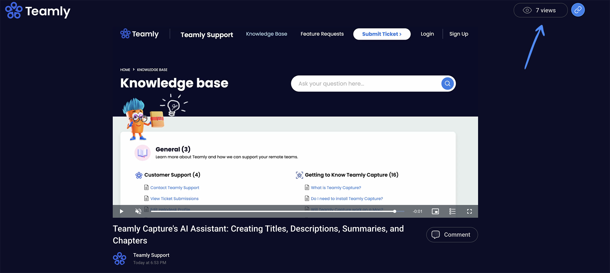Unmute the video audio

click(138, 211)
